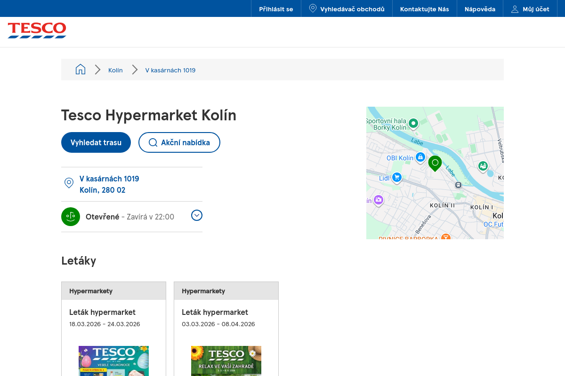Click the Lidl shopping cart map marker
The width and height of the screenshot is (565, 376).
coord(397,177)
